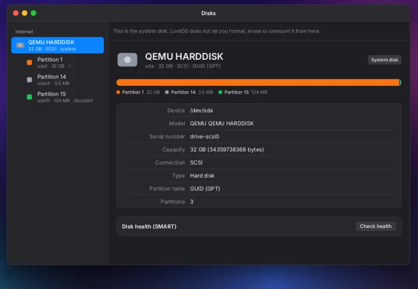Click partition table value GUID (GPT)

click(x=205, y=189)
